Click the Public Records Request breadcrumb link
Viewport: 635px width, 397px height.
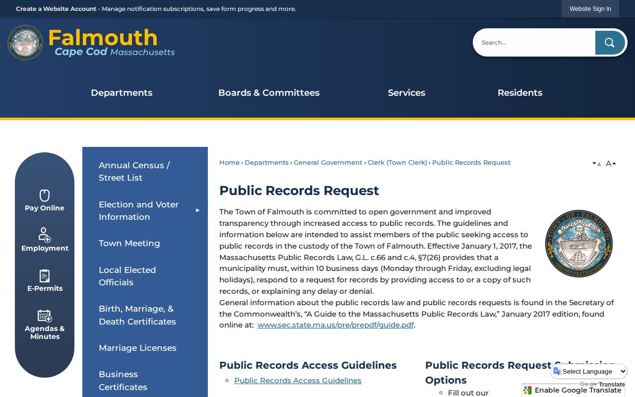tap(471, 163)
